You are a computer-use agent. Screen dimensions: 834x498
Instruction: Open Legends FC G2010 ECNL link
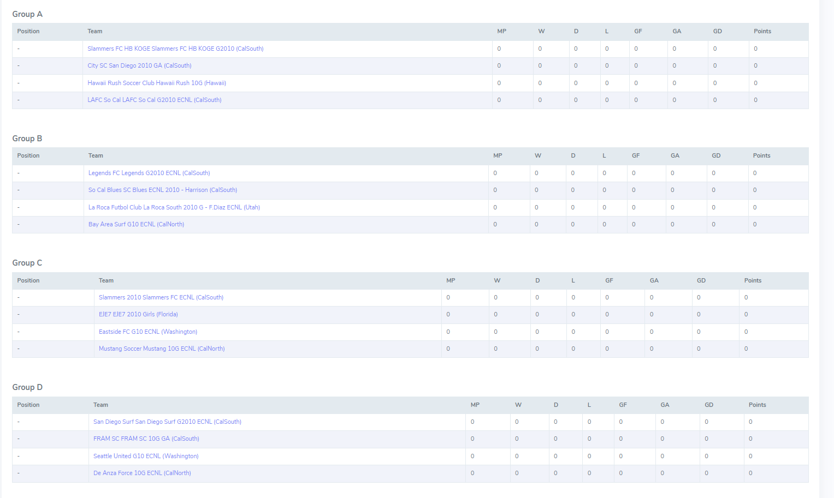[x=149, y=173]
